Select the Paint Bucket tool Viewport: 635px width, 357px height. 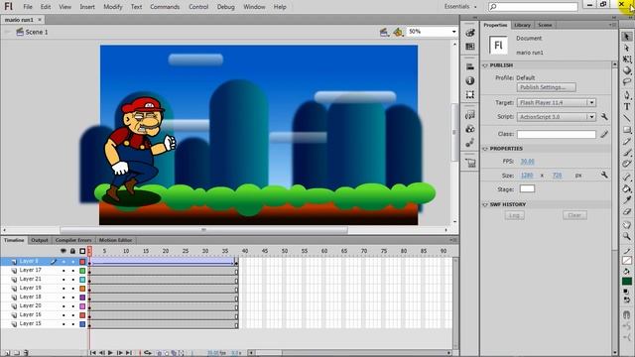626,188
